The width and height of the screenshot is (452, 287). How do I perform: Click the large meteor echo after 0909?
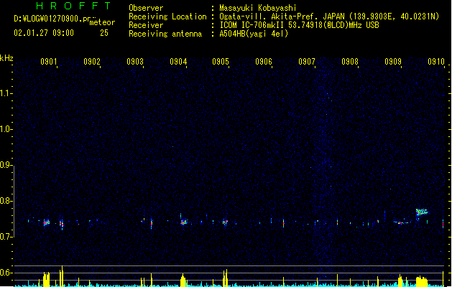click(x=422, y=212)
